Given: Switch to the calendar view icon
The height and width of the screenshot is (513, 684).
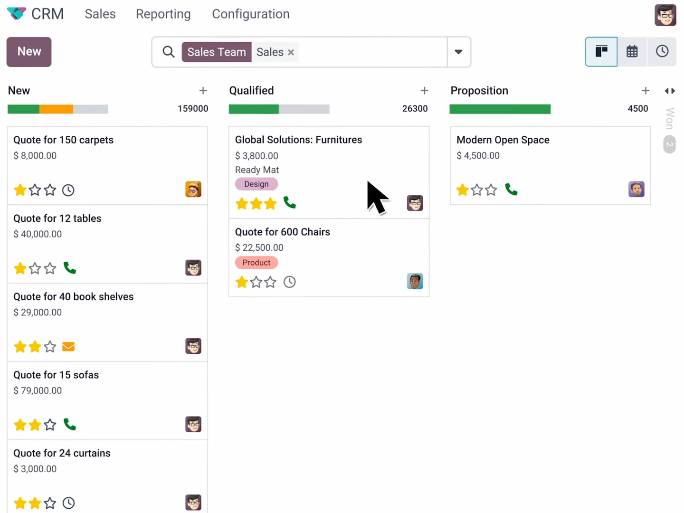Looking at the screenshot, I should [632, 51].
